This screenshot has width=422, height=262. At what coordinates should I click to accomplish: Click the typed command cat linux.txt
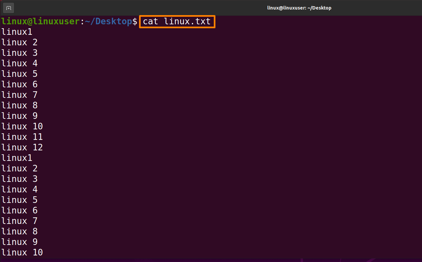click(177, 22)
